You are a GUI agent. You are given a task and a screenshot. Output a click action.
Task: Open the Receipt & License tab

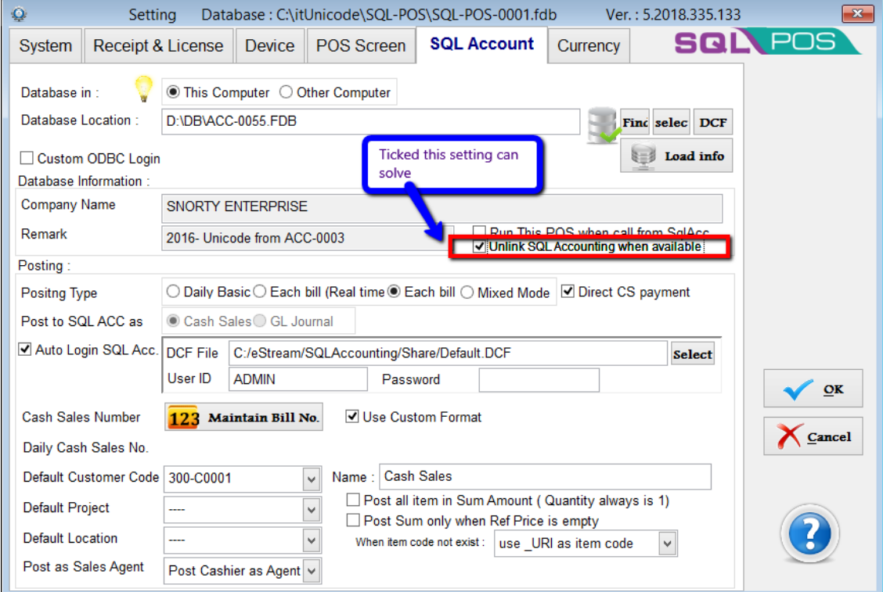[158, 46]
